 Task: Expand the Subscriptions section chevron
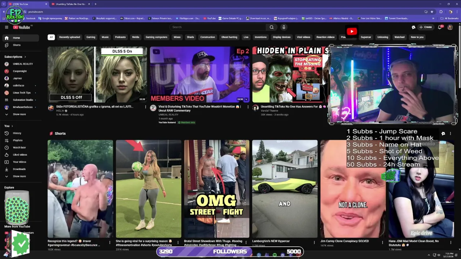tap(25, 57)
